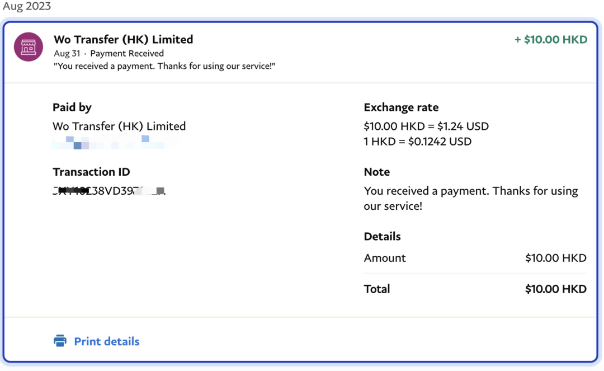Click $10.00 HKD = $1.24 USD line

pos(426,126)
